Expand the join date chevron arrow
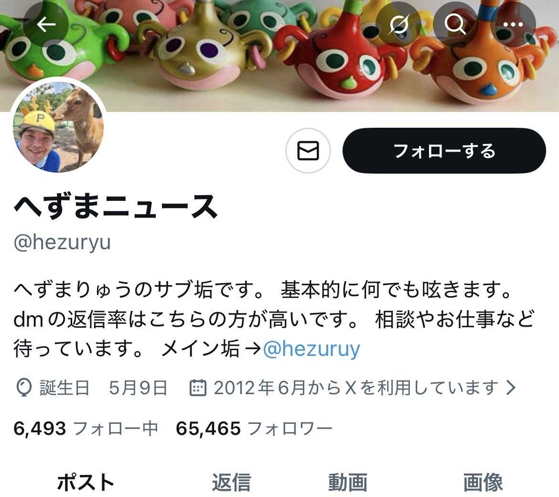This screenshot has height=497, width=559. [x=511, y=387]
